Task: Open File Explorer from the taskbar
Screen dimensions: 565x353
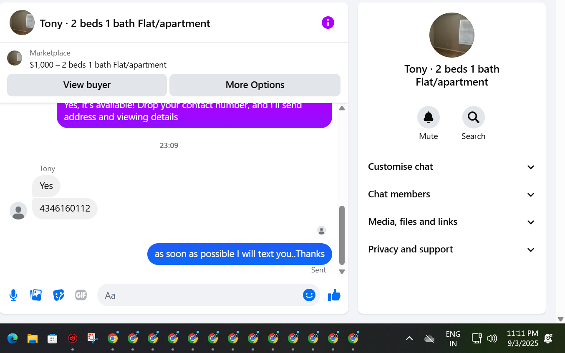Action: 33,338
